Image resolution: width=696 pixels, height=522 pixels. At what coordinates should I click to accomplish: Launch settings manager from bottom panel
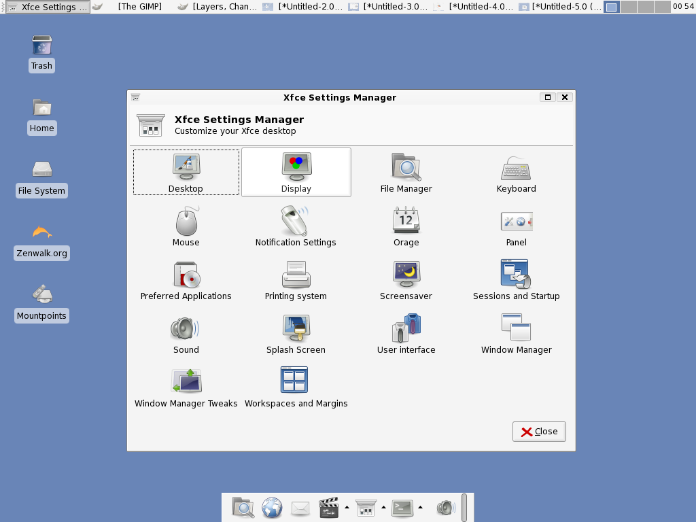(x=366, y=508)
